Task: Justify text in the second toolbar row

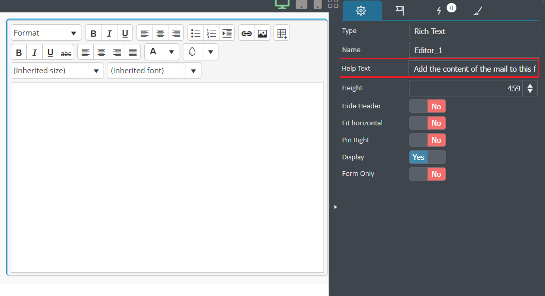Action: pos(133,52)
